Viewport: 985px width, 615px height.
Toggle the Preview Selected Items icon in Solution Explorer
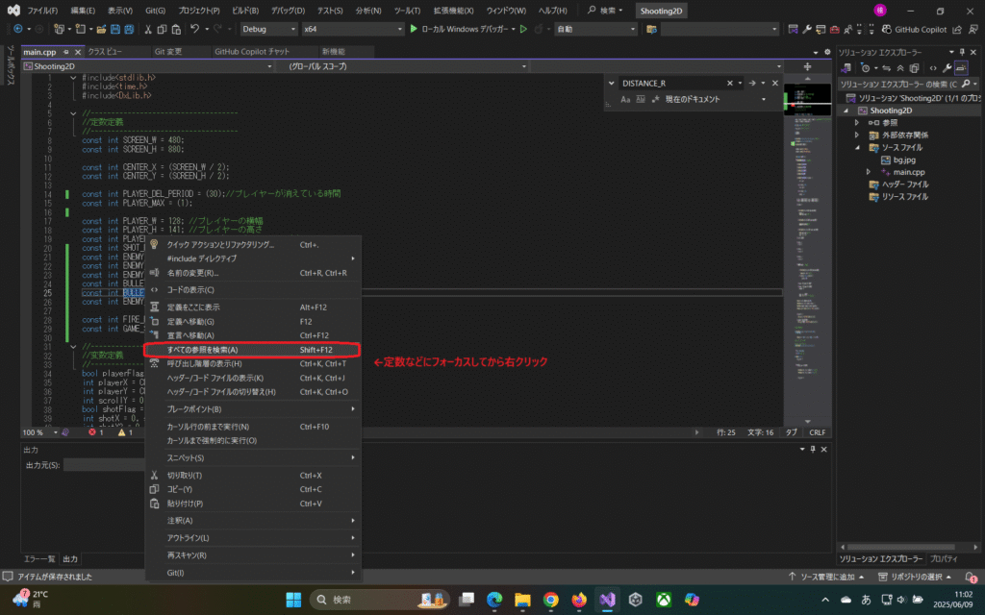(961, 68)
